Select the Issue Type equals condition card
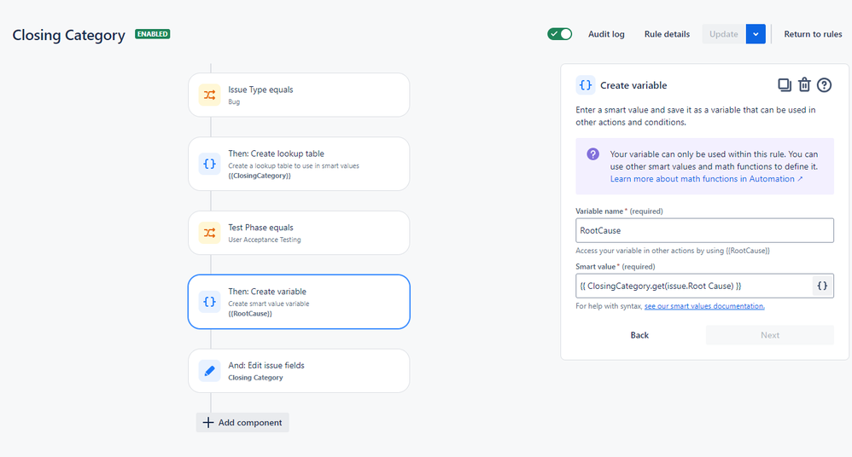The width and height of the screenshot is (852, 457). tap(299, 95)
